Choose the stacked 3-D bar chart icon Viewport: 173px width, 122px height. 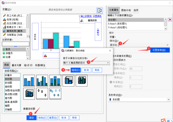(29, 94)
